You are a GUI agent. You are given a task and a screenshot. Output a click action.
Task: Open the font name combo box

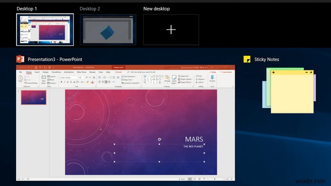[69, 77]
